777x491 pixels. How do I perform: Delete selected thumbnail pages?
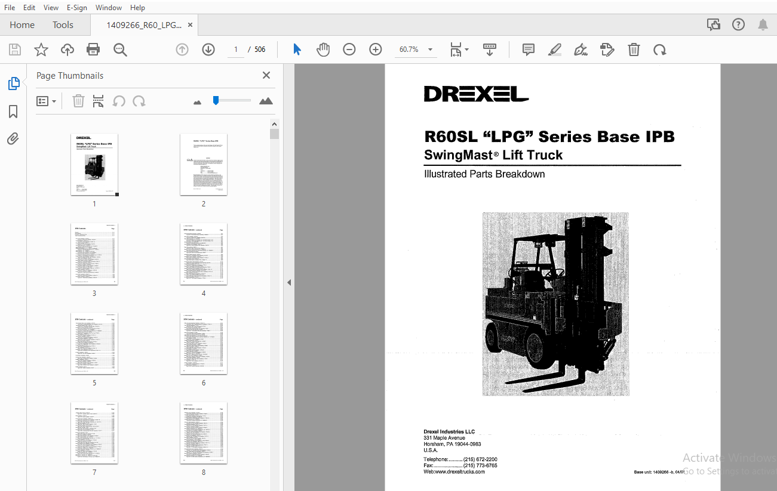(x=78, y=101)
